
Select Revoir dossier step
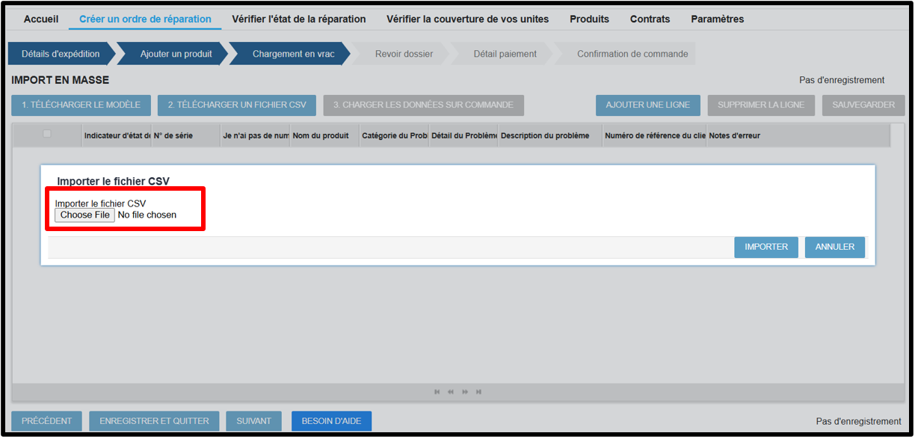click(404, 54)
